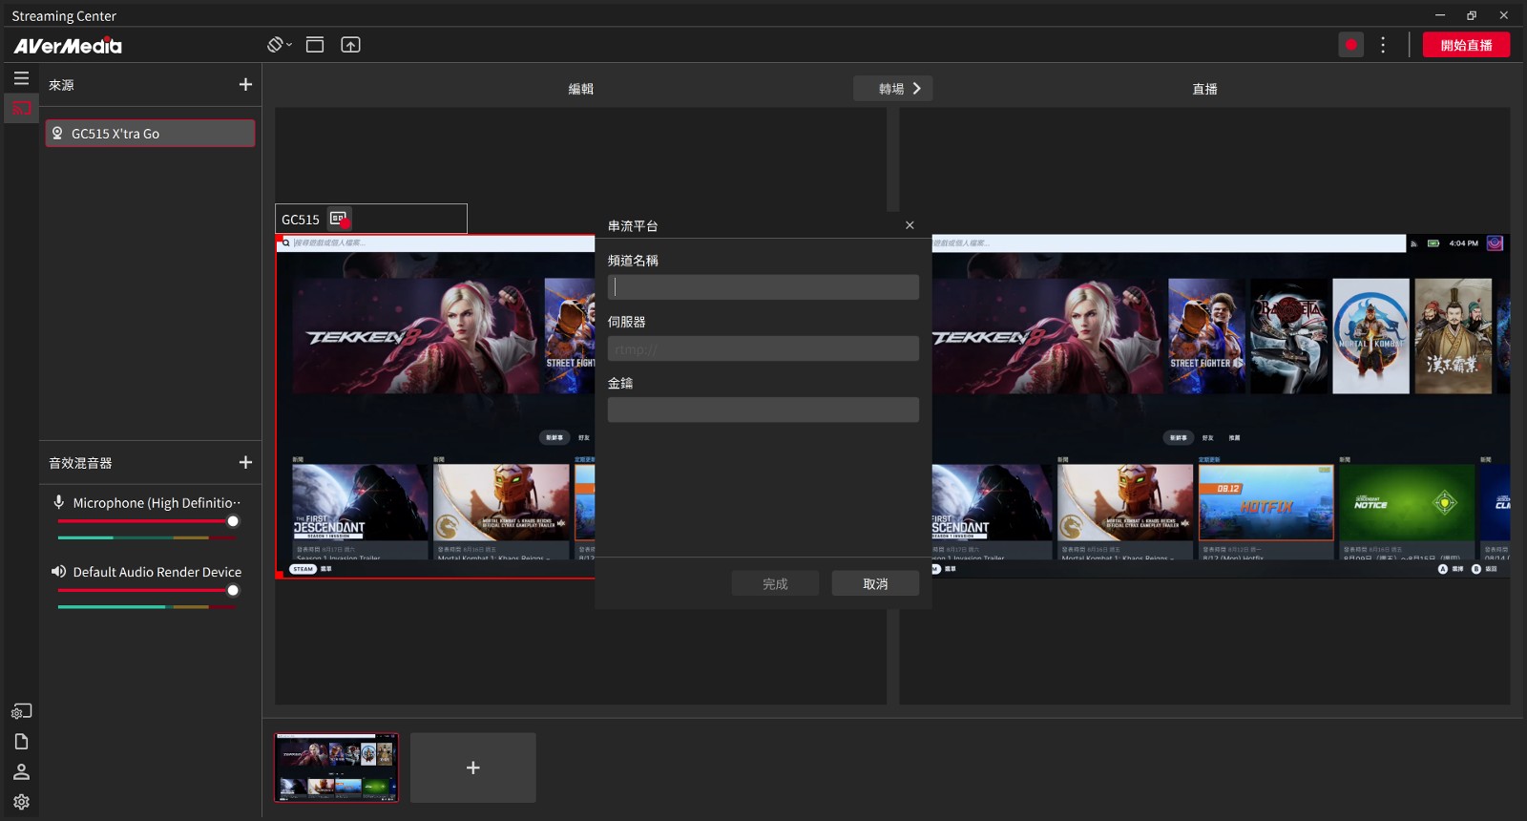Adjust the Default Audio Render Device volume slider
This screenshot has height=821, width=1527.
click(147, 590)
